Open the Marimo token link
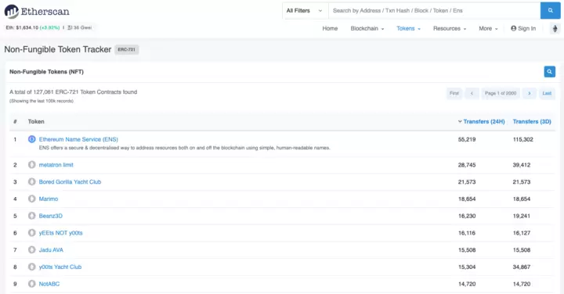Viewport: 564px width, 294px height. 49,199
